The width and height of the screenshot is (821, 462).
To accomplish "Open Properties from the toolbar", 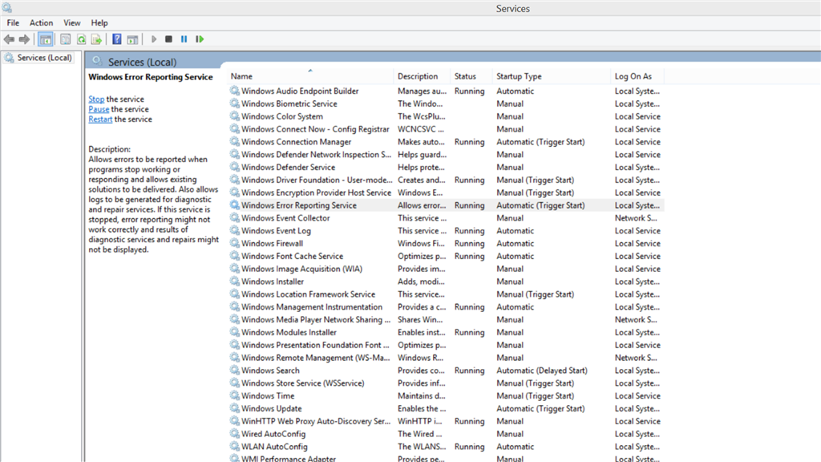I will 66,39.
